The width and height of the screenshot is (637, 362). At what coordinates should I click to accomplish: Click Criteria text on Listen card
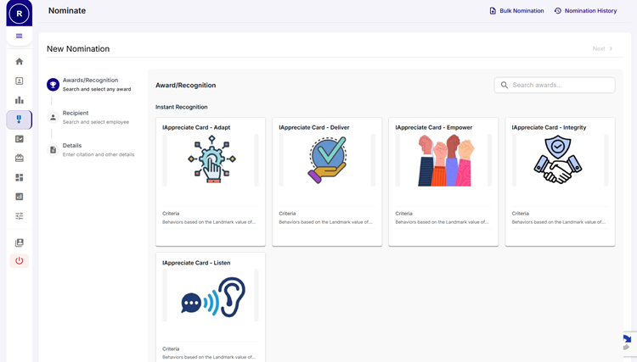pyautogui.click(x=171, y=348)
